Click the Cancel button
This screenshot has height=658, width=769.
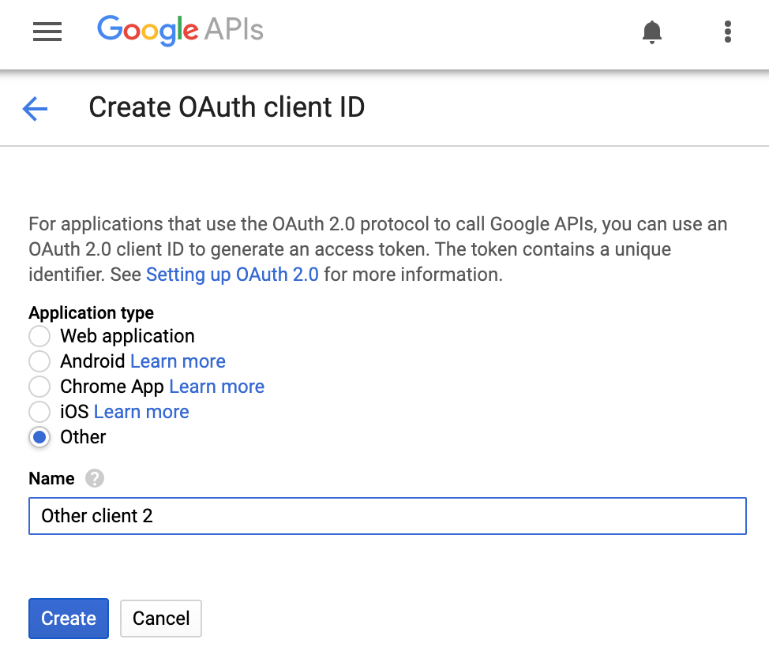[161, 619]
